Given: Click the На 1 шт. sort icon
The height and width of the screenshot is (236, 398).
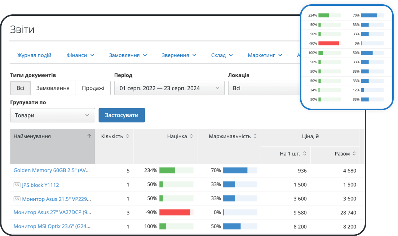Looking at the screenshot, I should [305, 154].
